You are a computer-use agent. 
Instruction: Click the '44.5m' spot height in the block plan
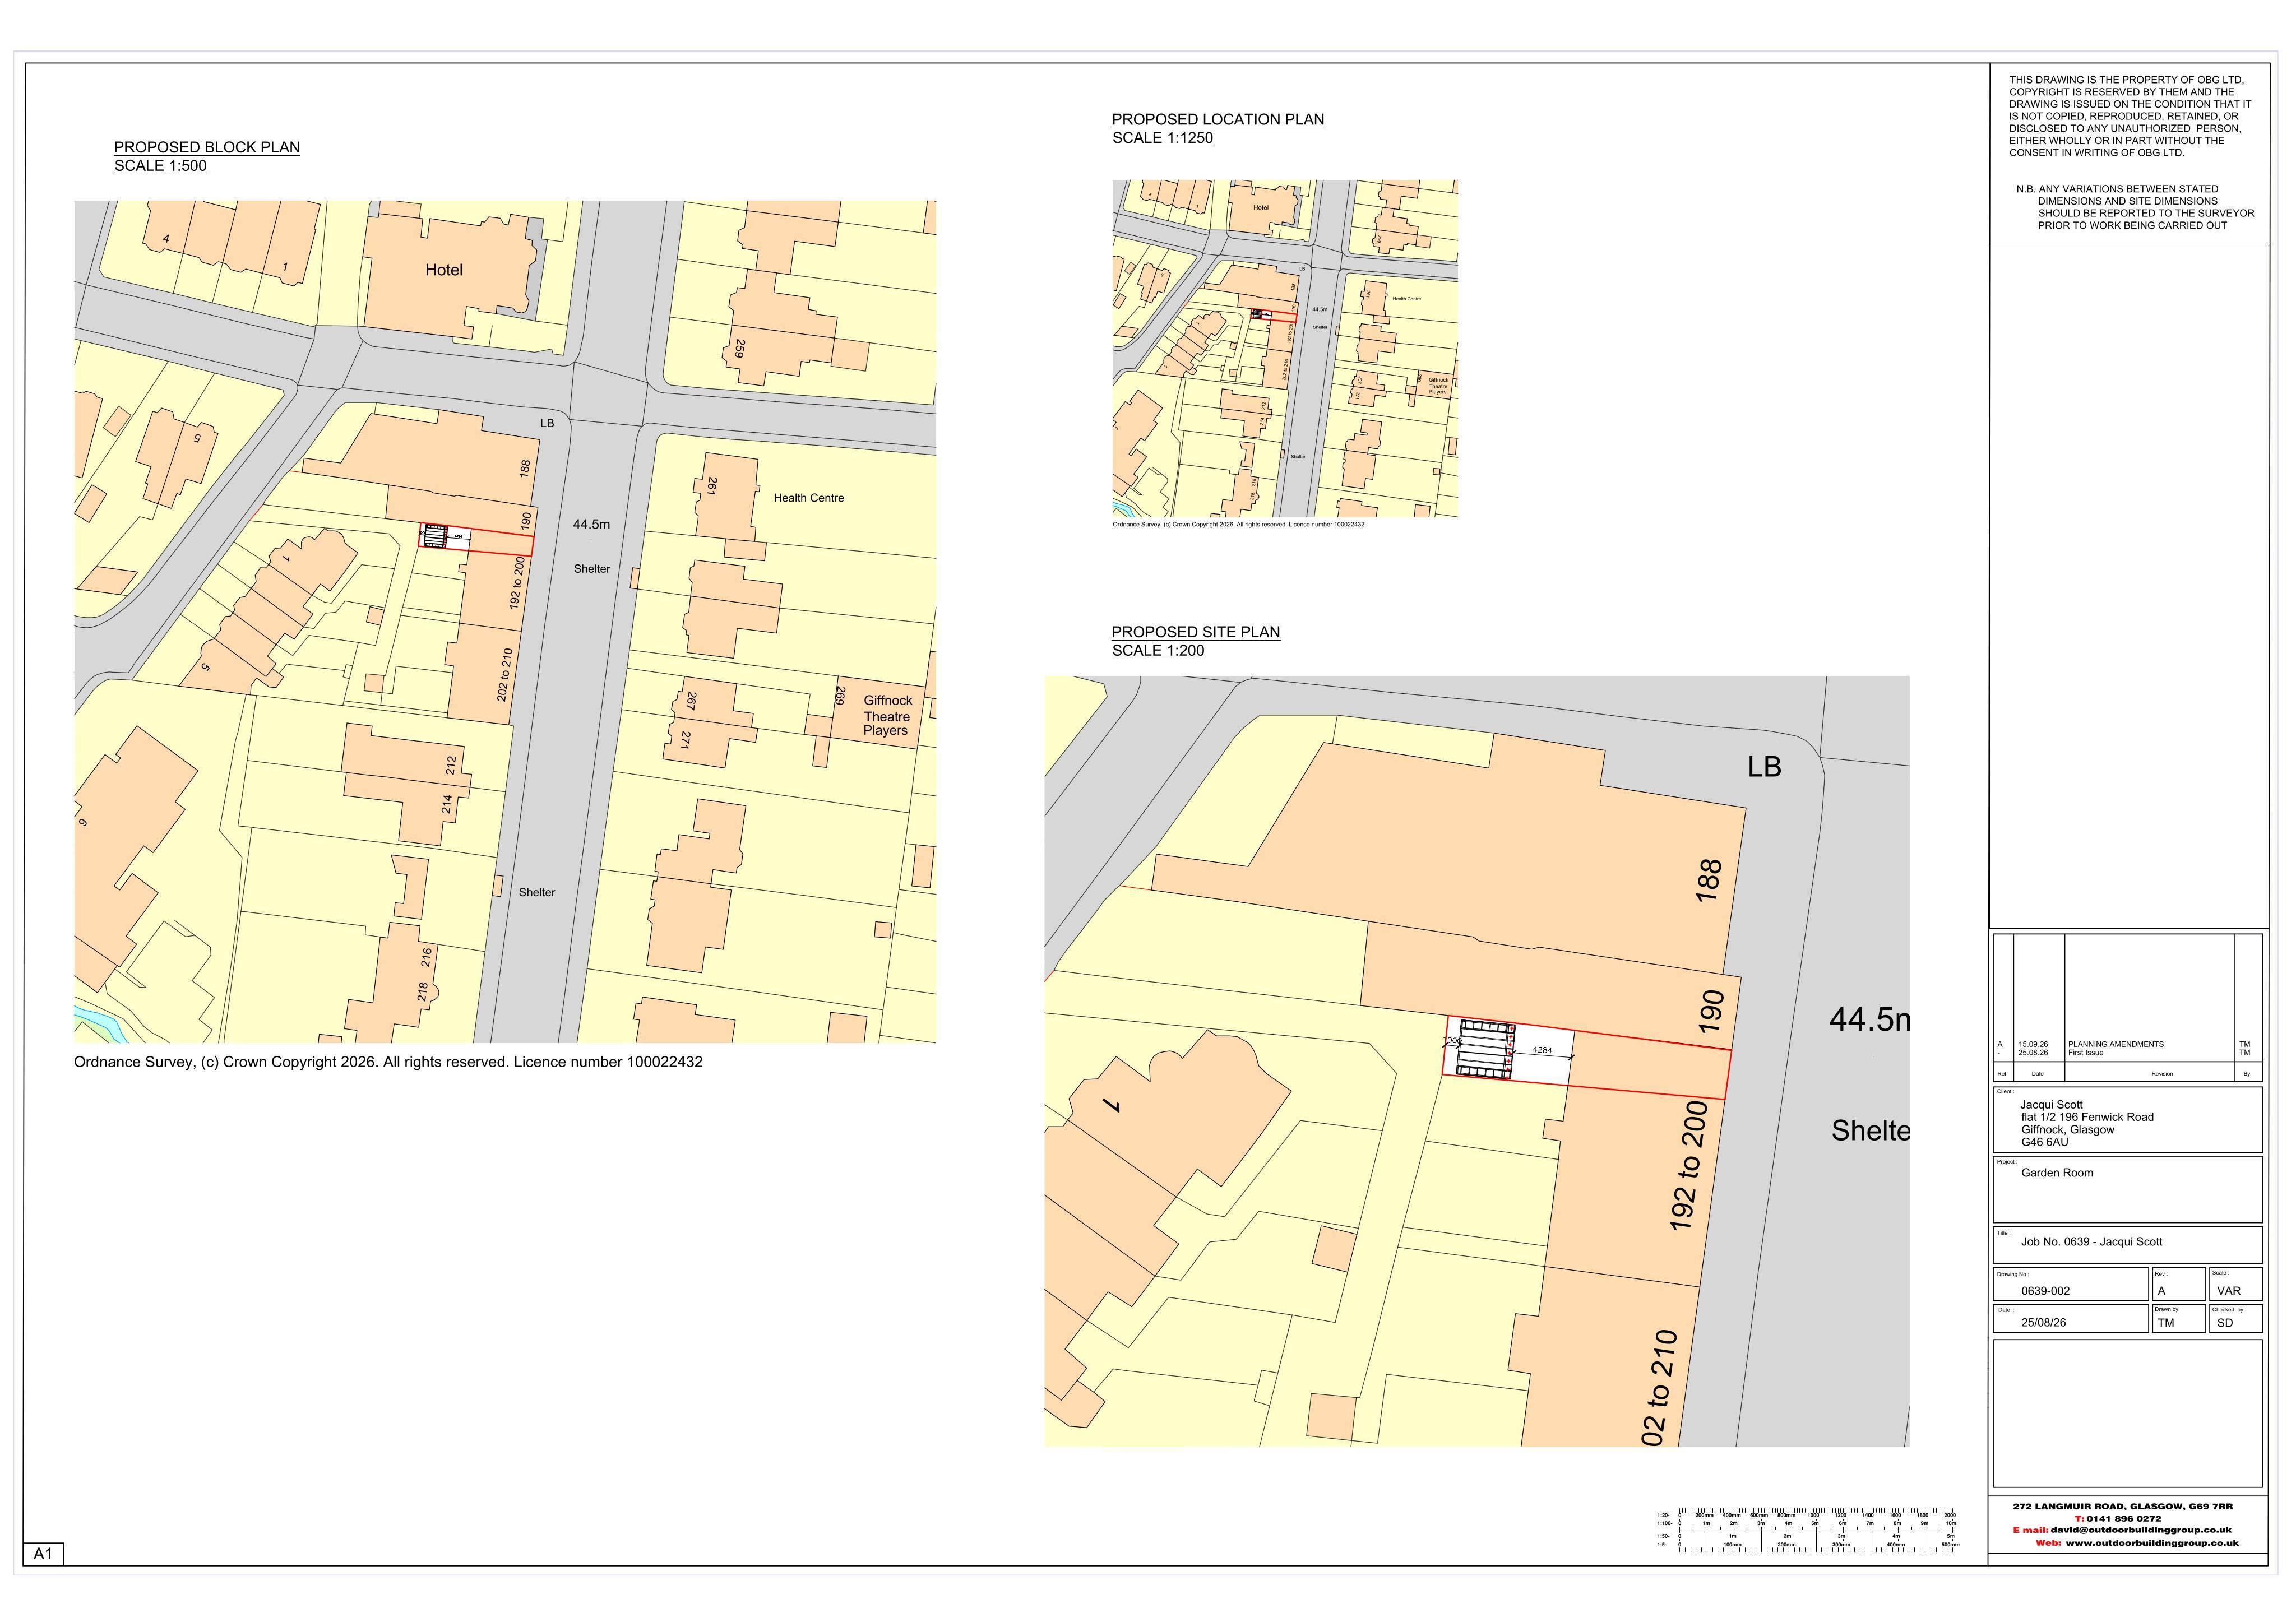pyautogui.click(x=591, y=524)
